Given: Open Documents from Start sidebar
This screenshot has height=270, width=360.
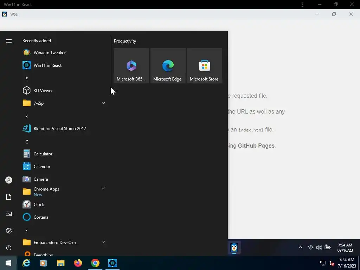Looking at the screenshot, I should (x=9, y=197).
